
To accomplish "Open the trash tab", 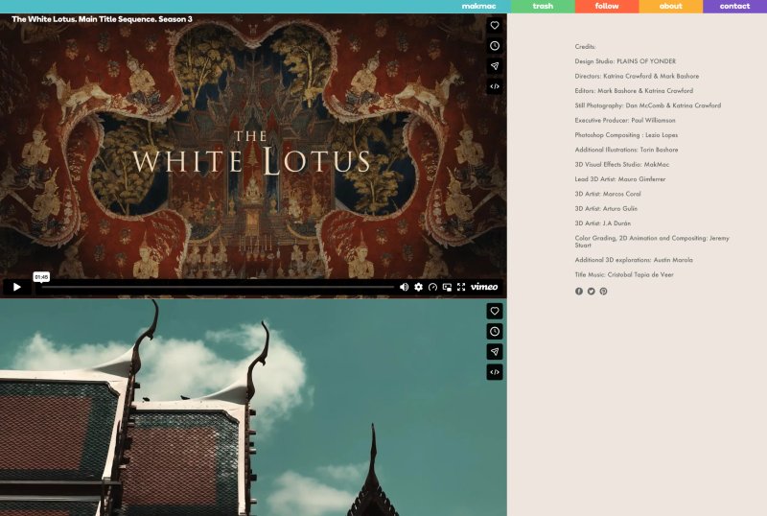I will coord(543,7).
